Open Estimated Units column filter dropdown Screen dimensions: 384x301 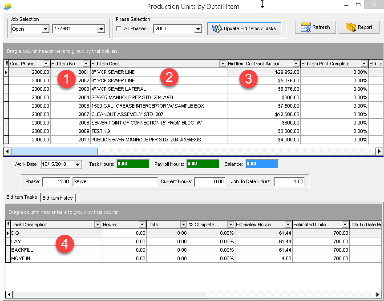(x=345, y=225)
